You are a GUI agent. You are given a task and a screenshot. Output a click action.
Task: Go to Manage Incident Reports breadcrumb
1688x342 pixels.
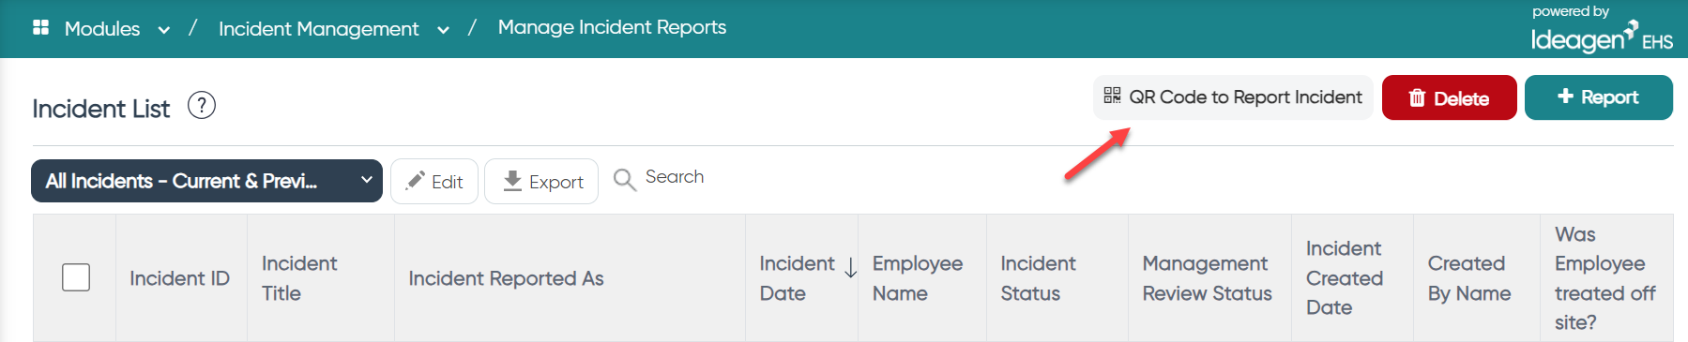pyautogui.click(x=612, y=27)
